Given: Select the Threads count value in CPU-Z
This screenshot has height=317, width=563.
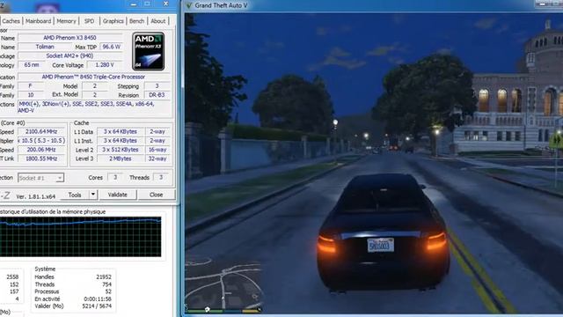Looking at the screenshot, I should tap(161, 178).
